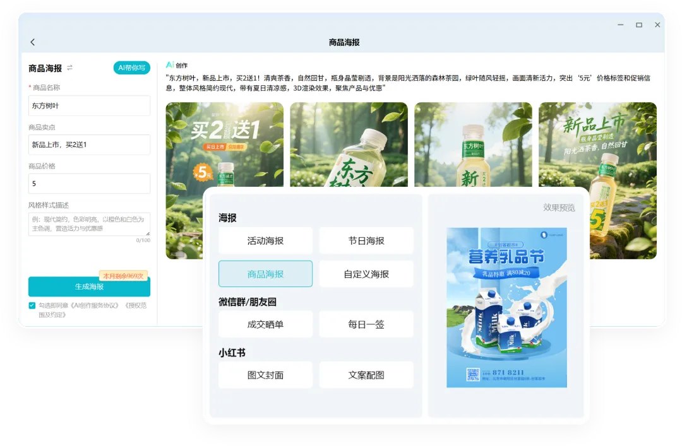Click the 商品价格 field showing 5
The height and width of the screenshot is (446, 682).
pos(89,184)
